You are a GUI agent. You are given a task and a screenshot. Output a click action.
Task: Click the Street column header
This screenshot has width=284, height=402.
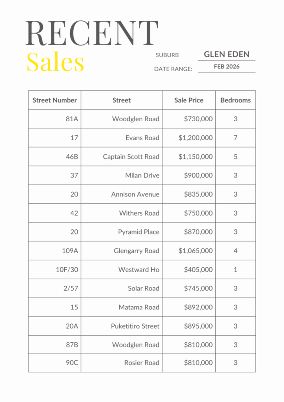click(122, 100)
